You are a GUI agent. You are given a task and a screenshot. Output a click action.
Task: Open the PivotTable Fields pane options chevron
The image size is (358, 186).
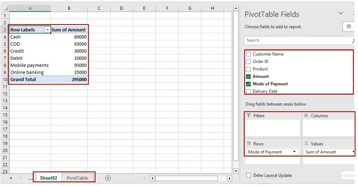(x=341, y=13)
